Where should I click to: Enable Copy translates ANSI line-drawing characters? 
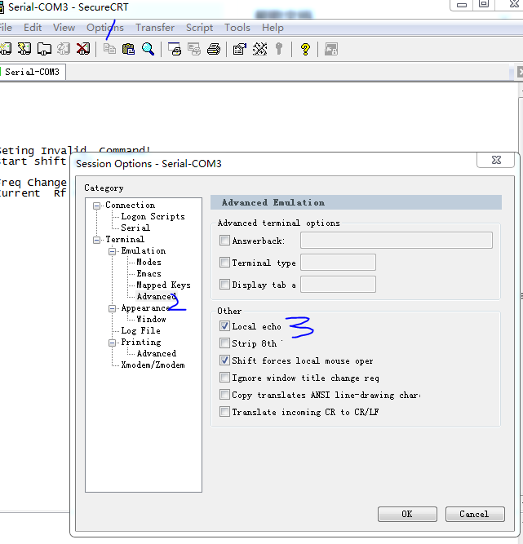click(224, 395)
